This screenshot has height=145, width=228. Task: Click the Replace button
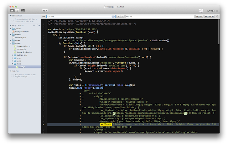199,16
